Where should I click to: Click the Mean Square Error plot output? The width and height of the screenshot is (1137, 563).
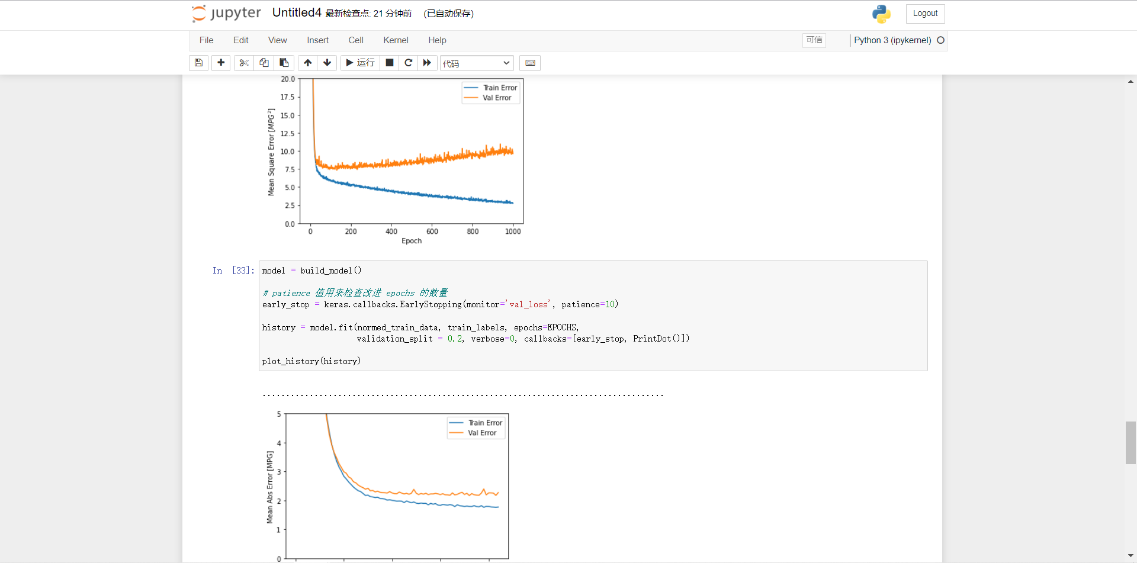pyautogui.click(x=395, y=160)
